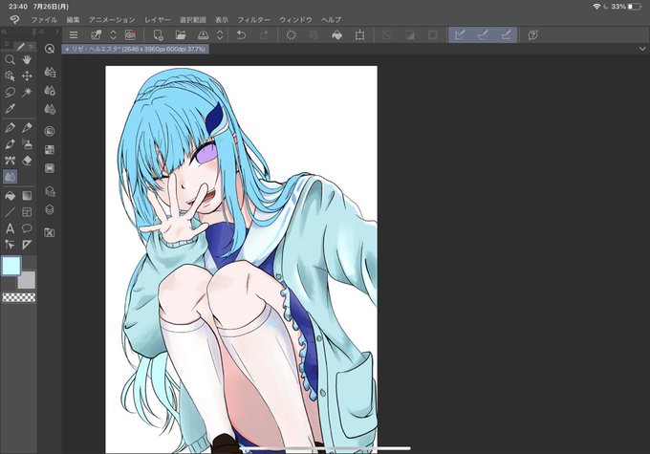Select the Pencil tool
Screen dimensions: 650x454
click(27, 128)
